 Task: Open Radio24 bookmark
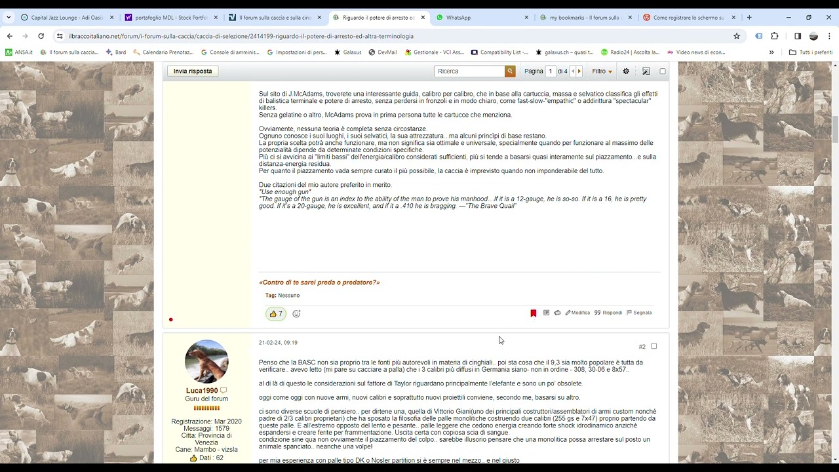631,52
